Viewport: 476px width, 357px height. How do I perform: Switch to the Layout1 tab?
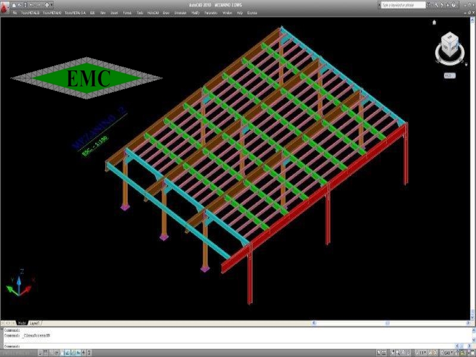(35, 323)
